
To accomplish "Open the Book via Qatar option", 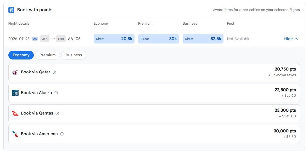I will click(154, 72).
